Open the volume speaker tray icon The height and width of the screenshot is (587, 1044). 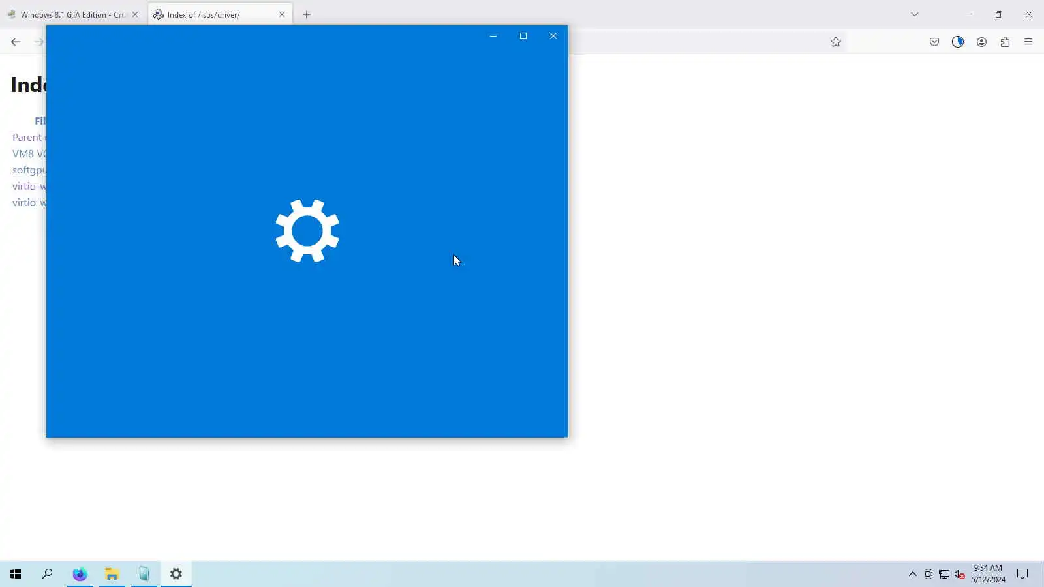point(959,574)
